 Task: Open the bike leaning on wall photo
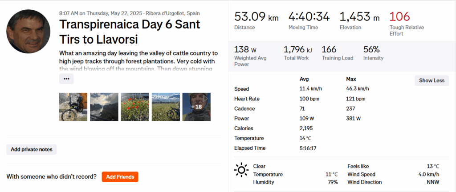tap(73, 107)
